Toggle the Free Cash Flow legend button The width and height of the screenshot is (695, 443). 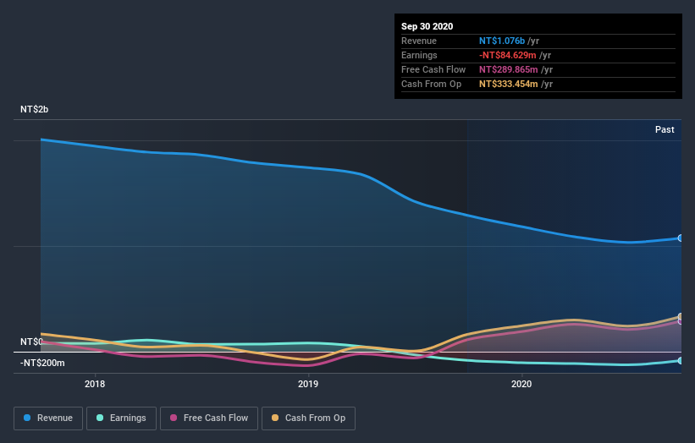click(x=209, y=418)
